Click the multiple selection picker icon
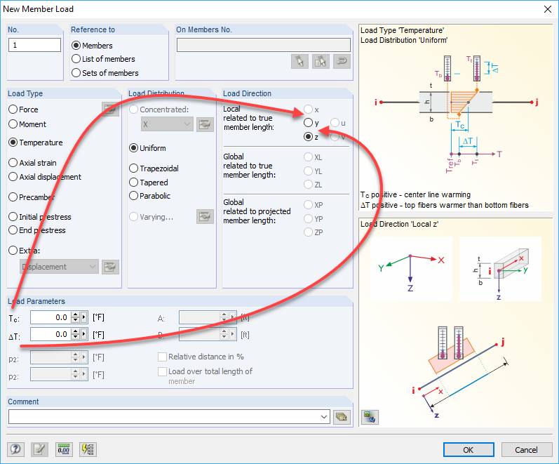Image resolution: width=559 pixels, height=464 pixels. 321,61
